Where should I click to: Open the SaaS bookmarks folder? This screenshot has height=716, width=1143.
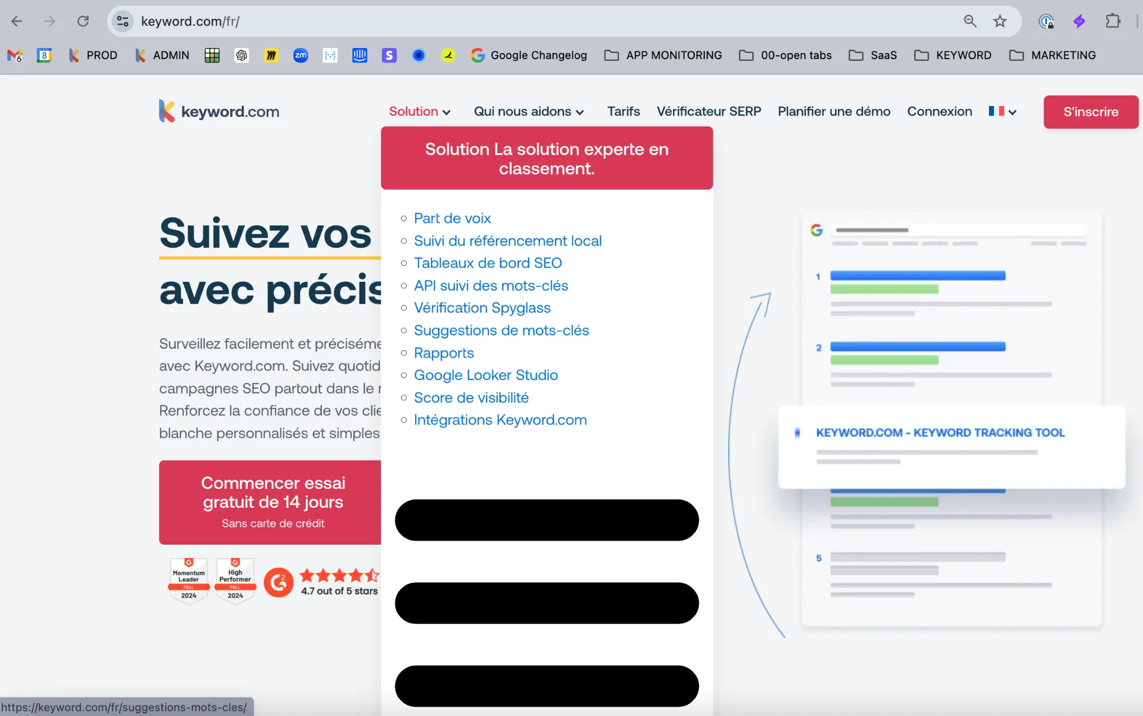click(x=873, y=55)
